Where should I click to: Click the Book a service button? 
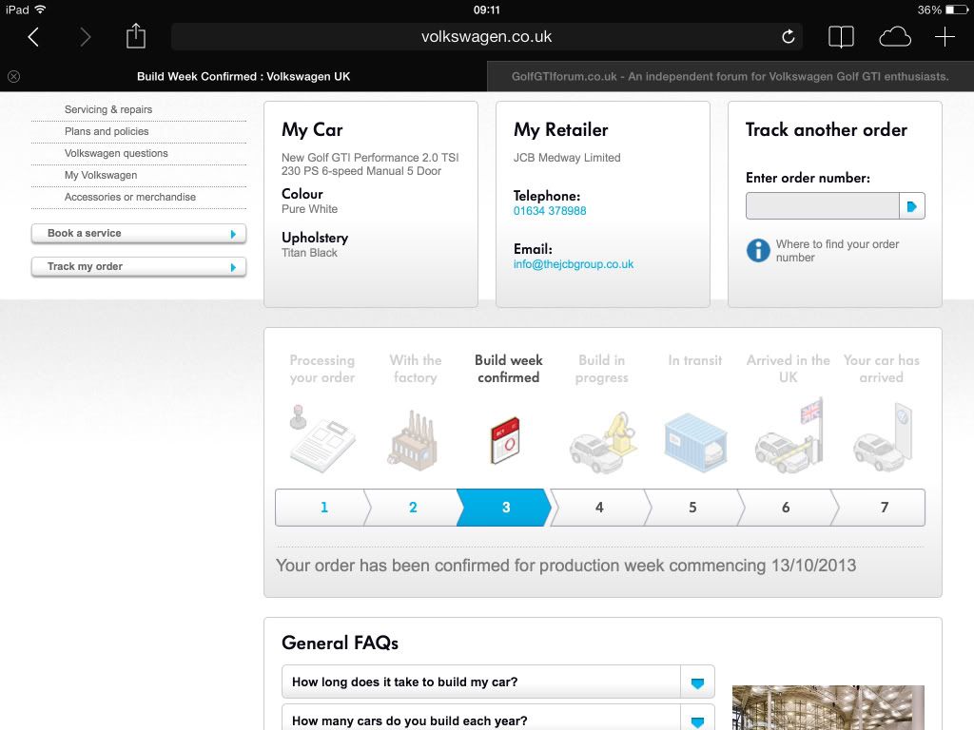pyautogui.click(x=139, y=234)
